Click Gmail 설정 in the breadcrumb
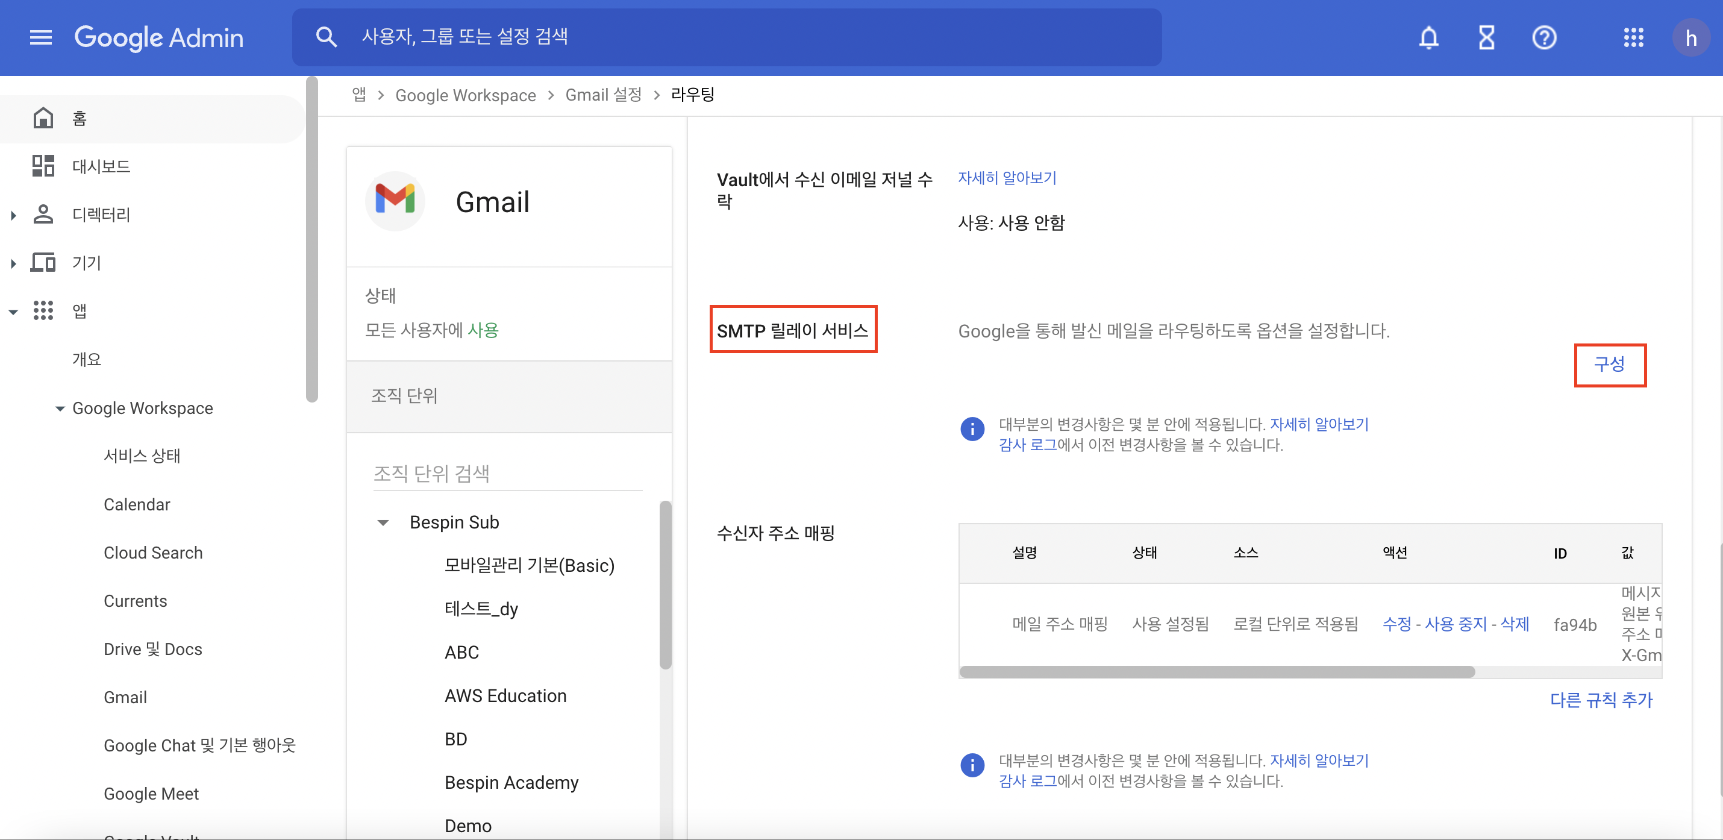Viewport: 1723px width, 840px height. pos(603,95)
